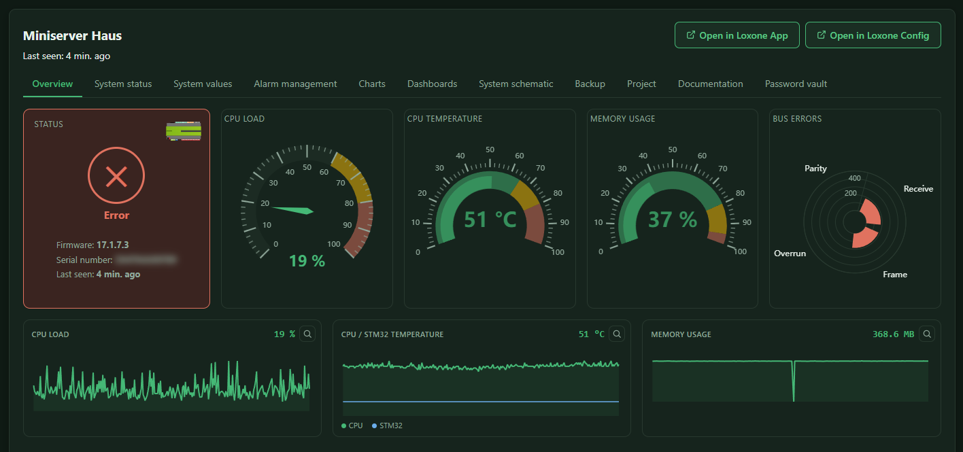Open the Charts tab
The height and width of the screenshot is (452, 963).
coord(372,84)
